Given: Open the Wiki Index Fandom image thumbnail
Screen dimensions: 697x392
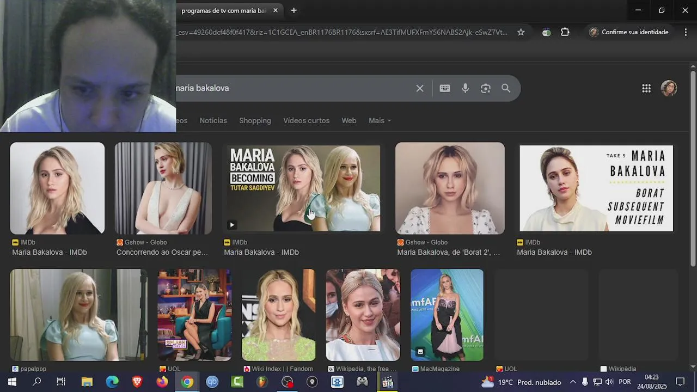Looking at the screenshot, I should pos(278,315).
